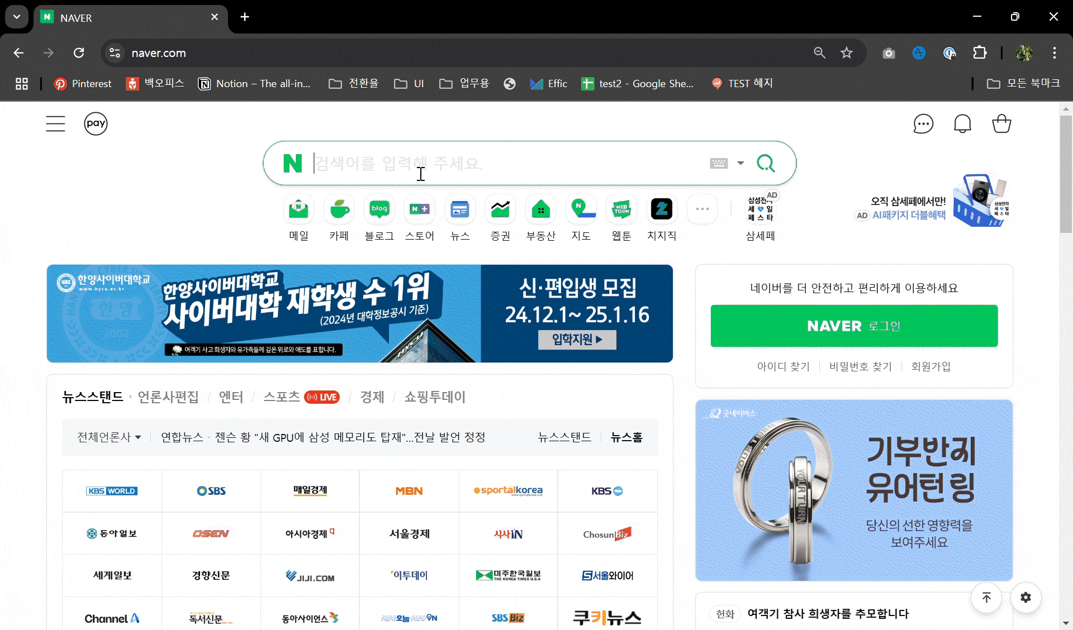
Task: Select the 엔터 tab
Action: pyautogui.click(x=231, y=397)
